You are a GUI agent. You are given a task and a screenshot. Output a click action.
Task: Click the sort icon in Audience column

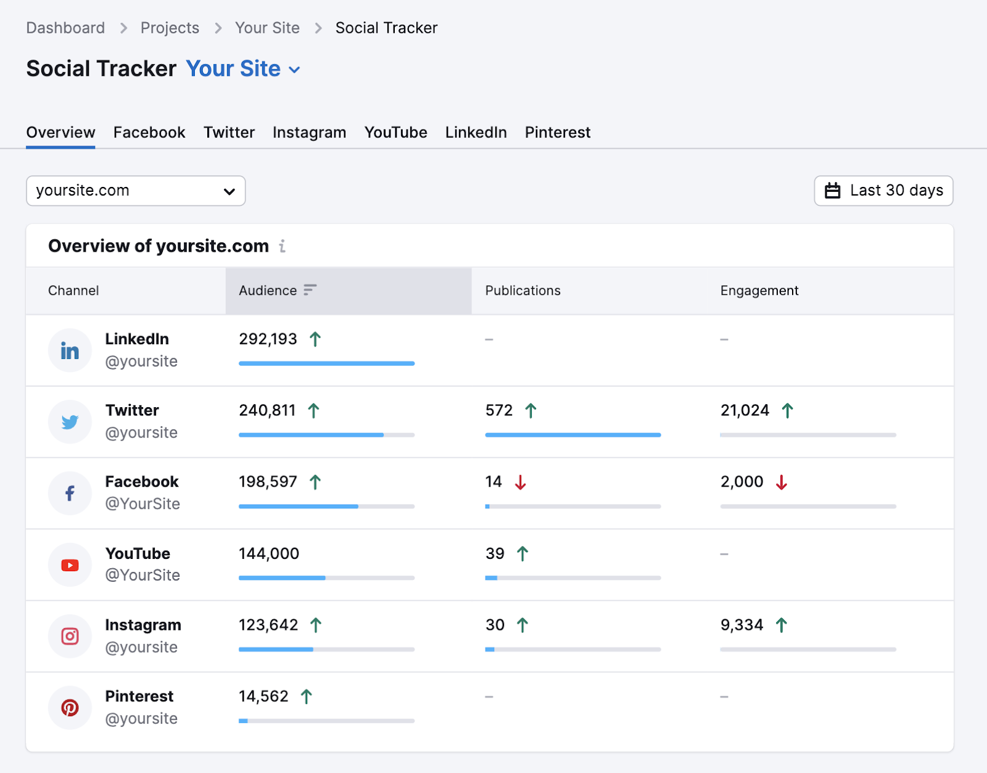pyautogui.click(x=310, y=290)
